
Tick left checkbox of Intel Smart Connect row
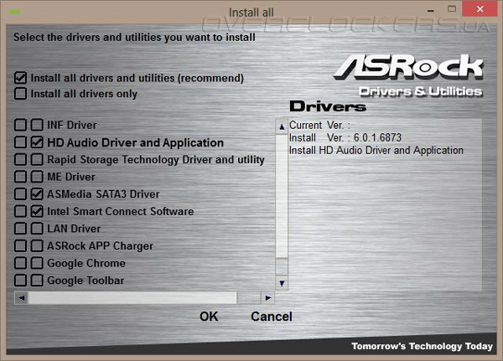click(x=20, y=211)
